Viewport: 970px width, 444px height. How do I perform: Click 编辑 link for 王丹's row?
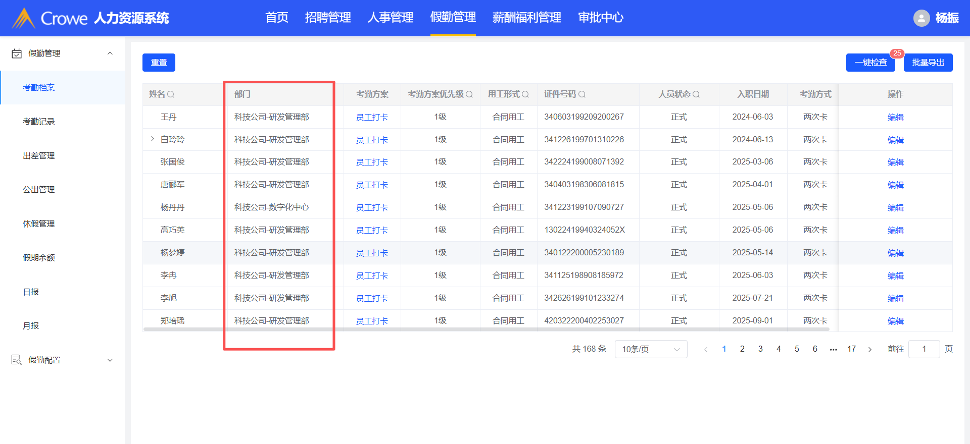pos(895,117)
